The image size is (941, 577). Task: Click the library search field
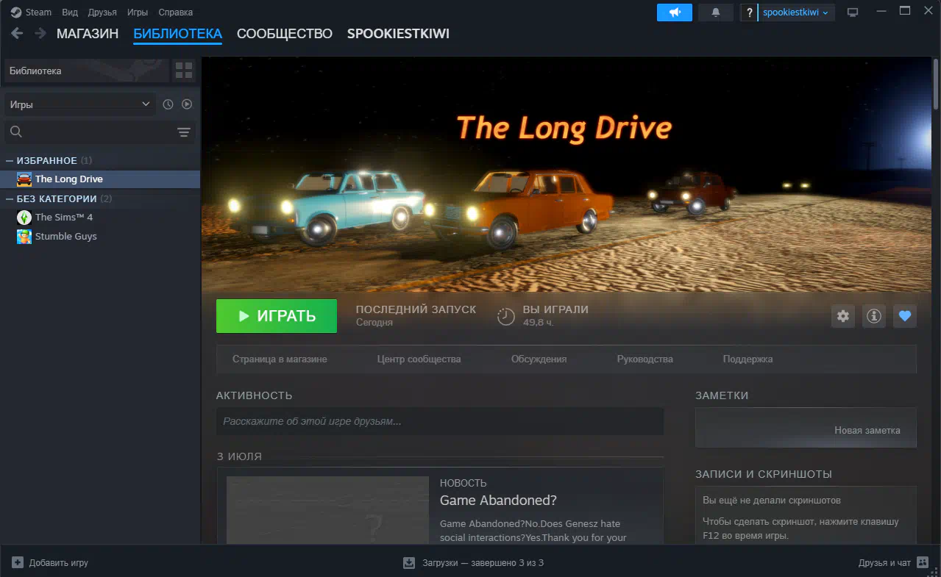click(99, 132)
